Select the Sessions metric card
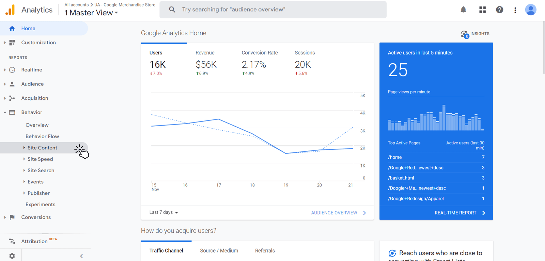Viewport: 545px width, 261px height. click(x=304, y=63)
